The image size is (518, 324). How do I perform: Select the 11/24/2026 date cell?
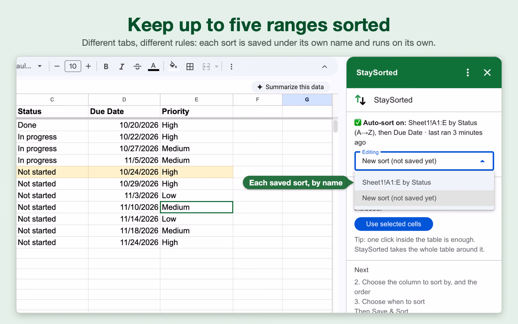[124, 243]
